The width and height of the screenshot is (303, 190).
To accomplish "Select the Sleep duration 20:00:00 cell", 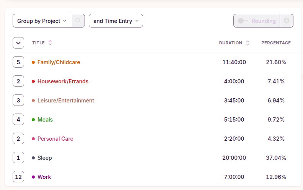I will coord(234,158).
